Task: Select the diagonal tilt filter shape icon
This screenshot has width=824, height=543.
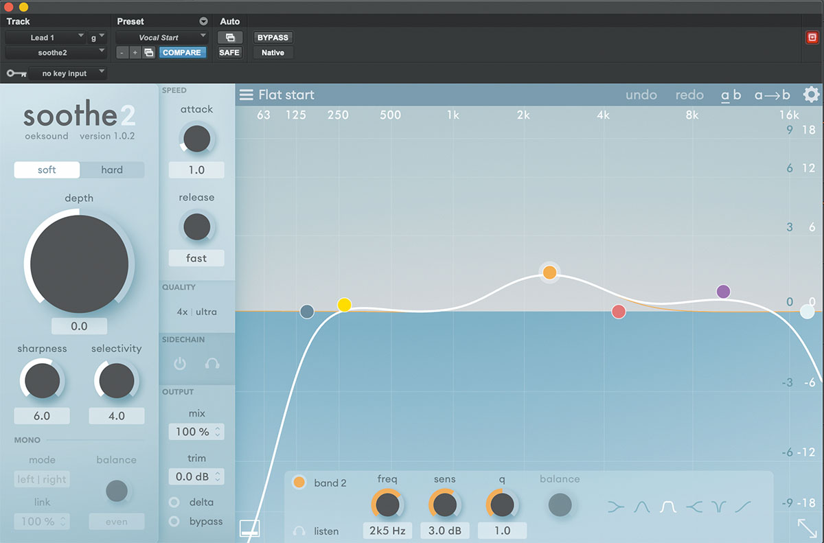Action: tap(743, 507)
